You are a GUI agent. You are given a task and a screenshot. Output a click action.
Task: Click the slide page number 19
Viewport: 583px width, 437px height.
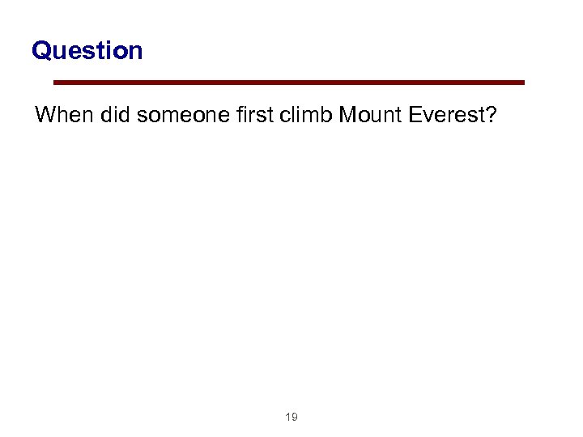coord(291,418)
